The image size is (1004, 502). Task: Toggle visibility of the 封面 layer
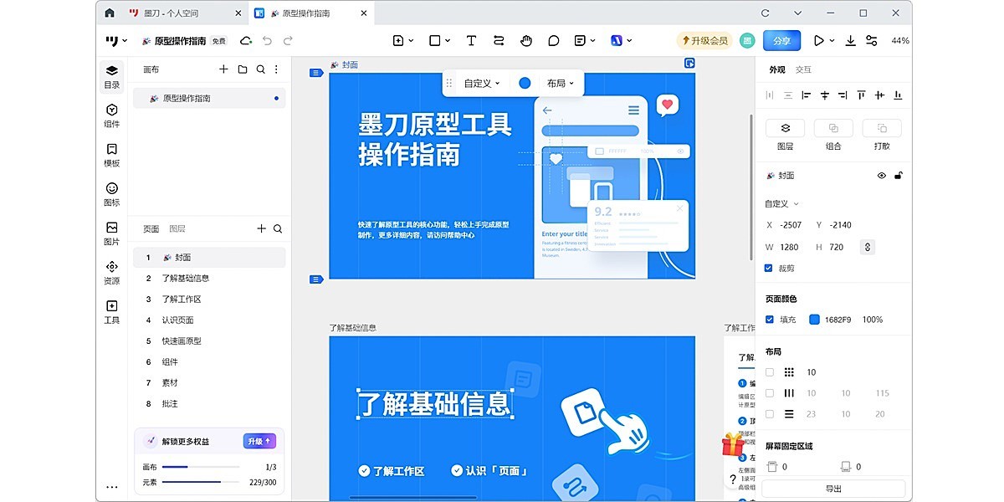coord(881,176)
